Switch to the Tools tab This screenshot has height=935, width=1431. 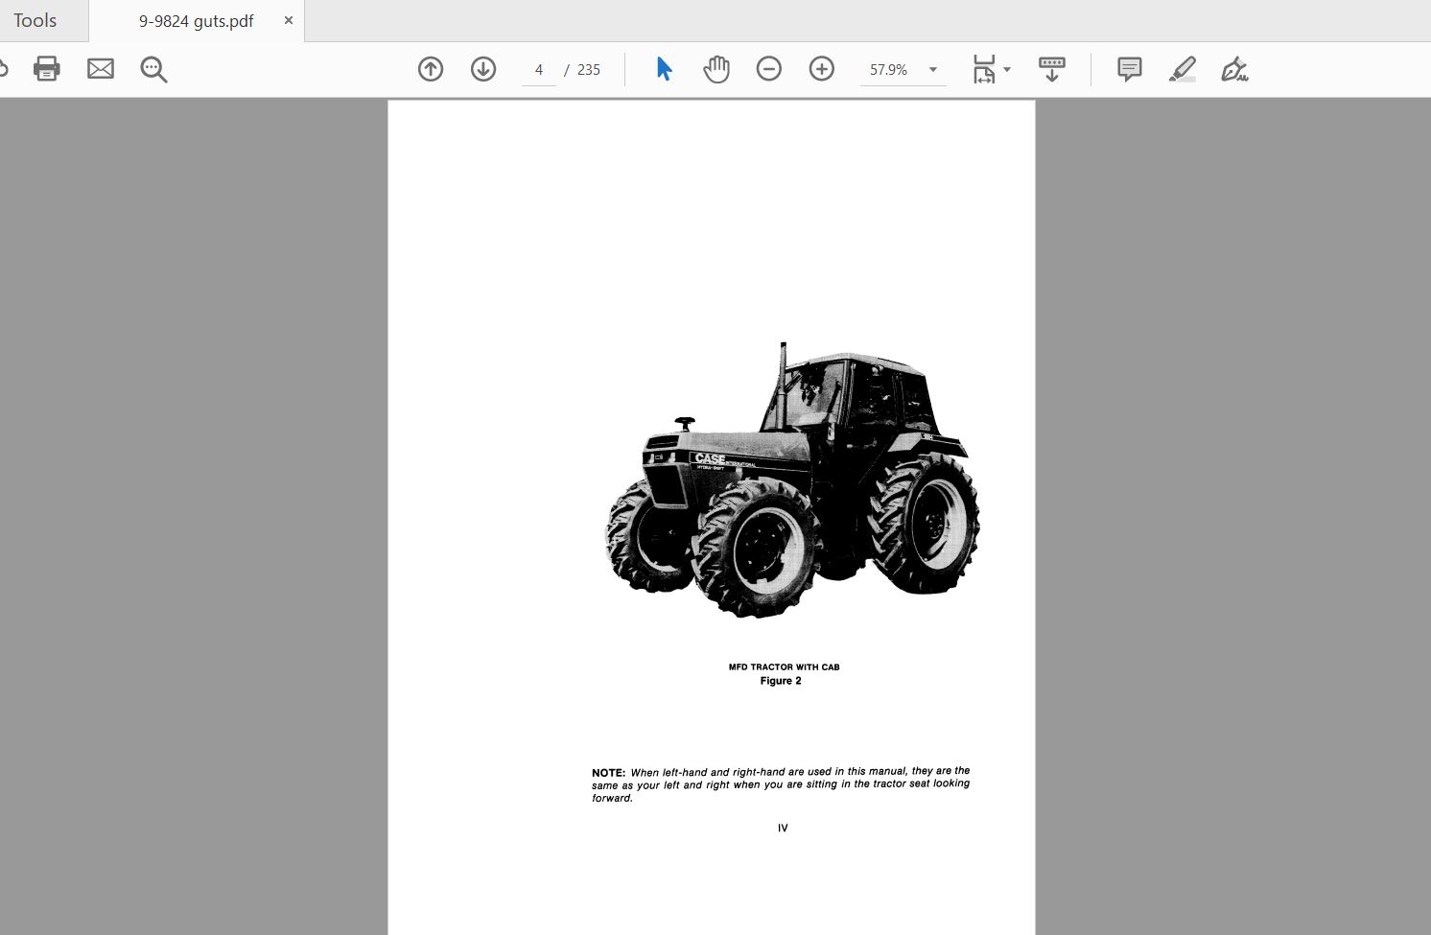coord(35,20)
